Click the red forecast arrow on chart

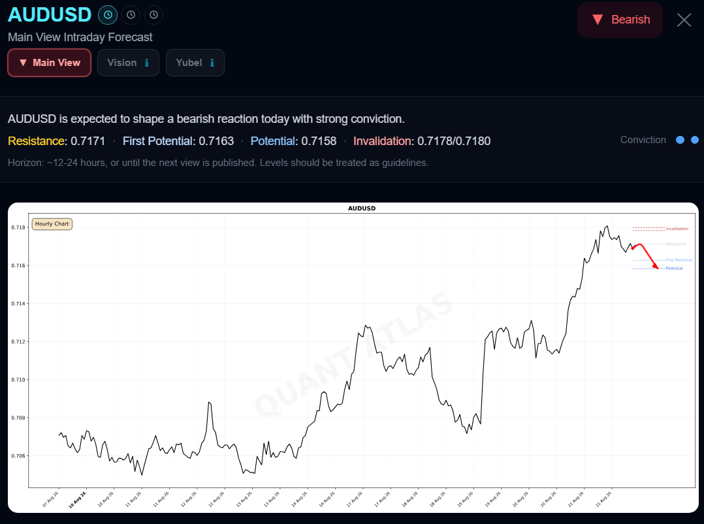645,256
